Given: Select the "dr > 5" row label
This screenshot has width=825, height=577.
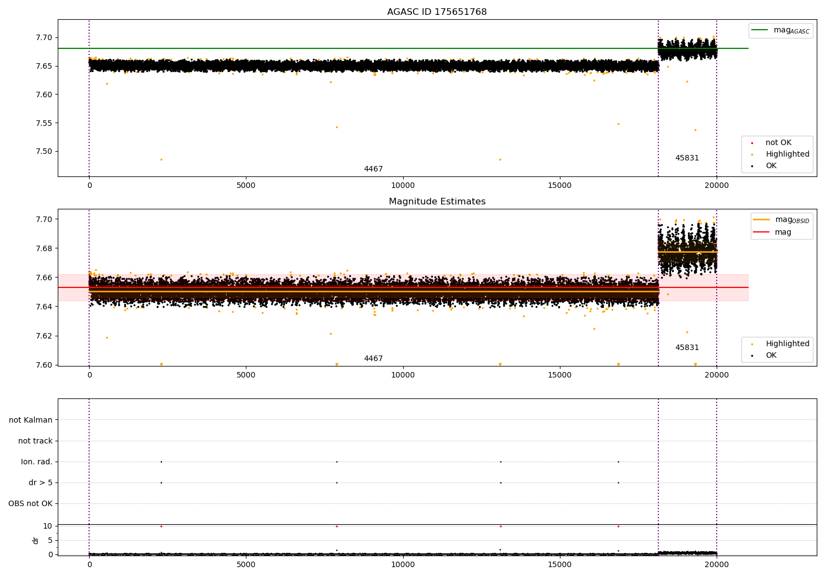Looking at the screenshot, I should point(41,483).
